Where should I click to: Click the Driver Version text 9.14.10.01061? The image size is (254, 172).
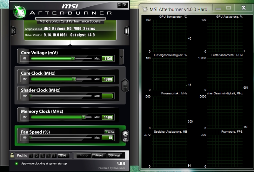[56, 35]
